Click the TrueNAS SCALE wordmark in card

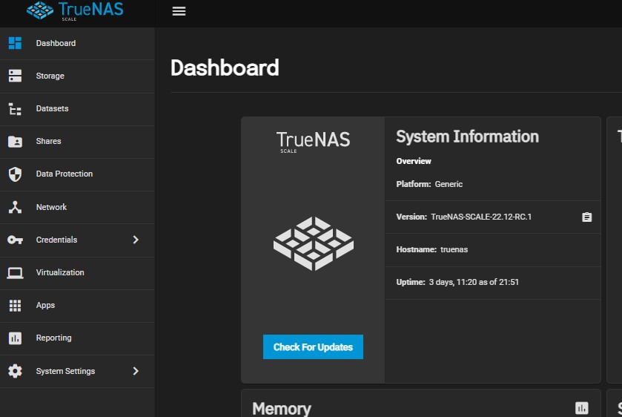[313, 142]
